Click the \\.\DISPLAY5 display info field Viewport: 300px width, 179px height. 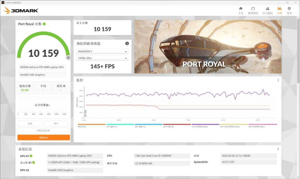75,162
